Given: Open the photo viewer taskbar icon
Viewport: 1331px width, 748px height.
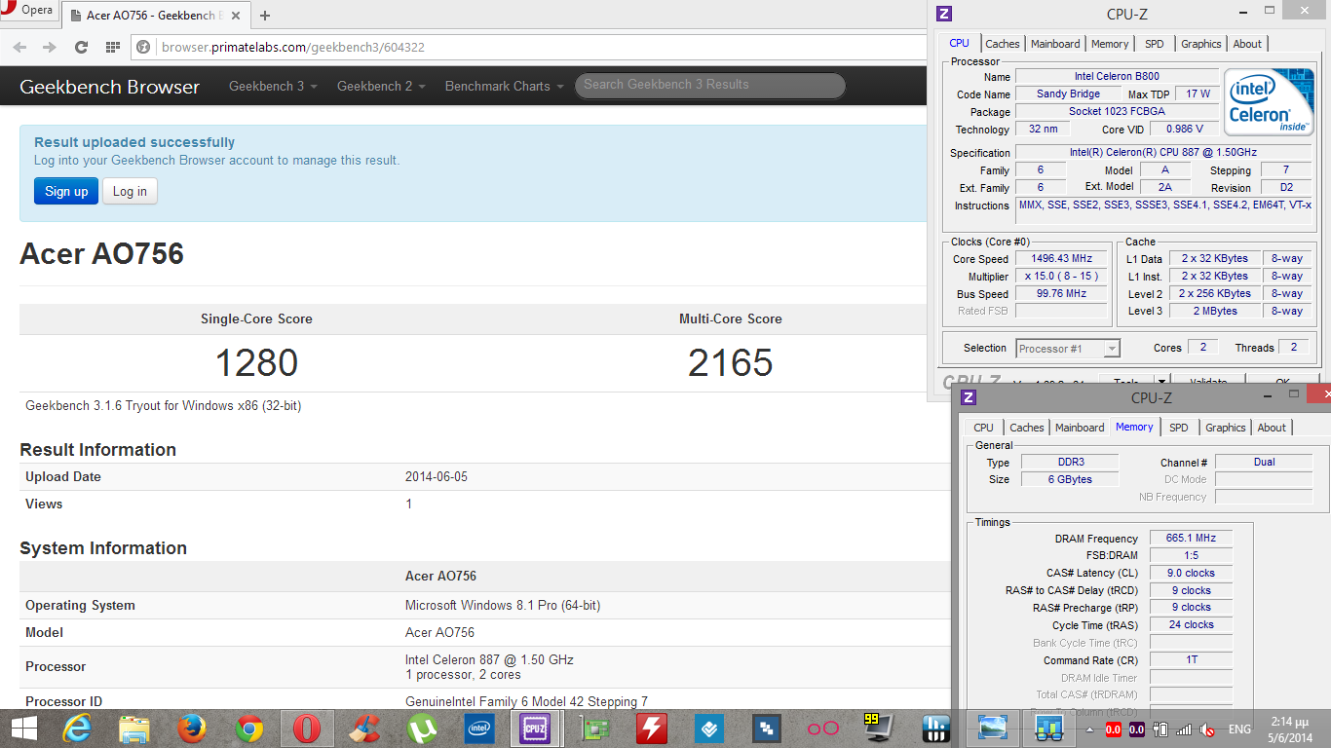Looking at the screenshot, I should tap(993, 728).
